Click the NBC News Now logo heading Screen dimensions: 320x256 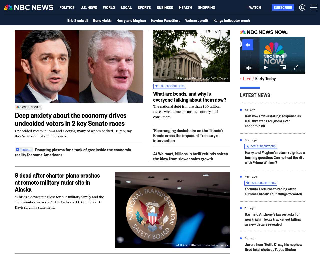264,32
